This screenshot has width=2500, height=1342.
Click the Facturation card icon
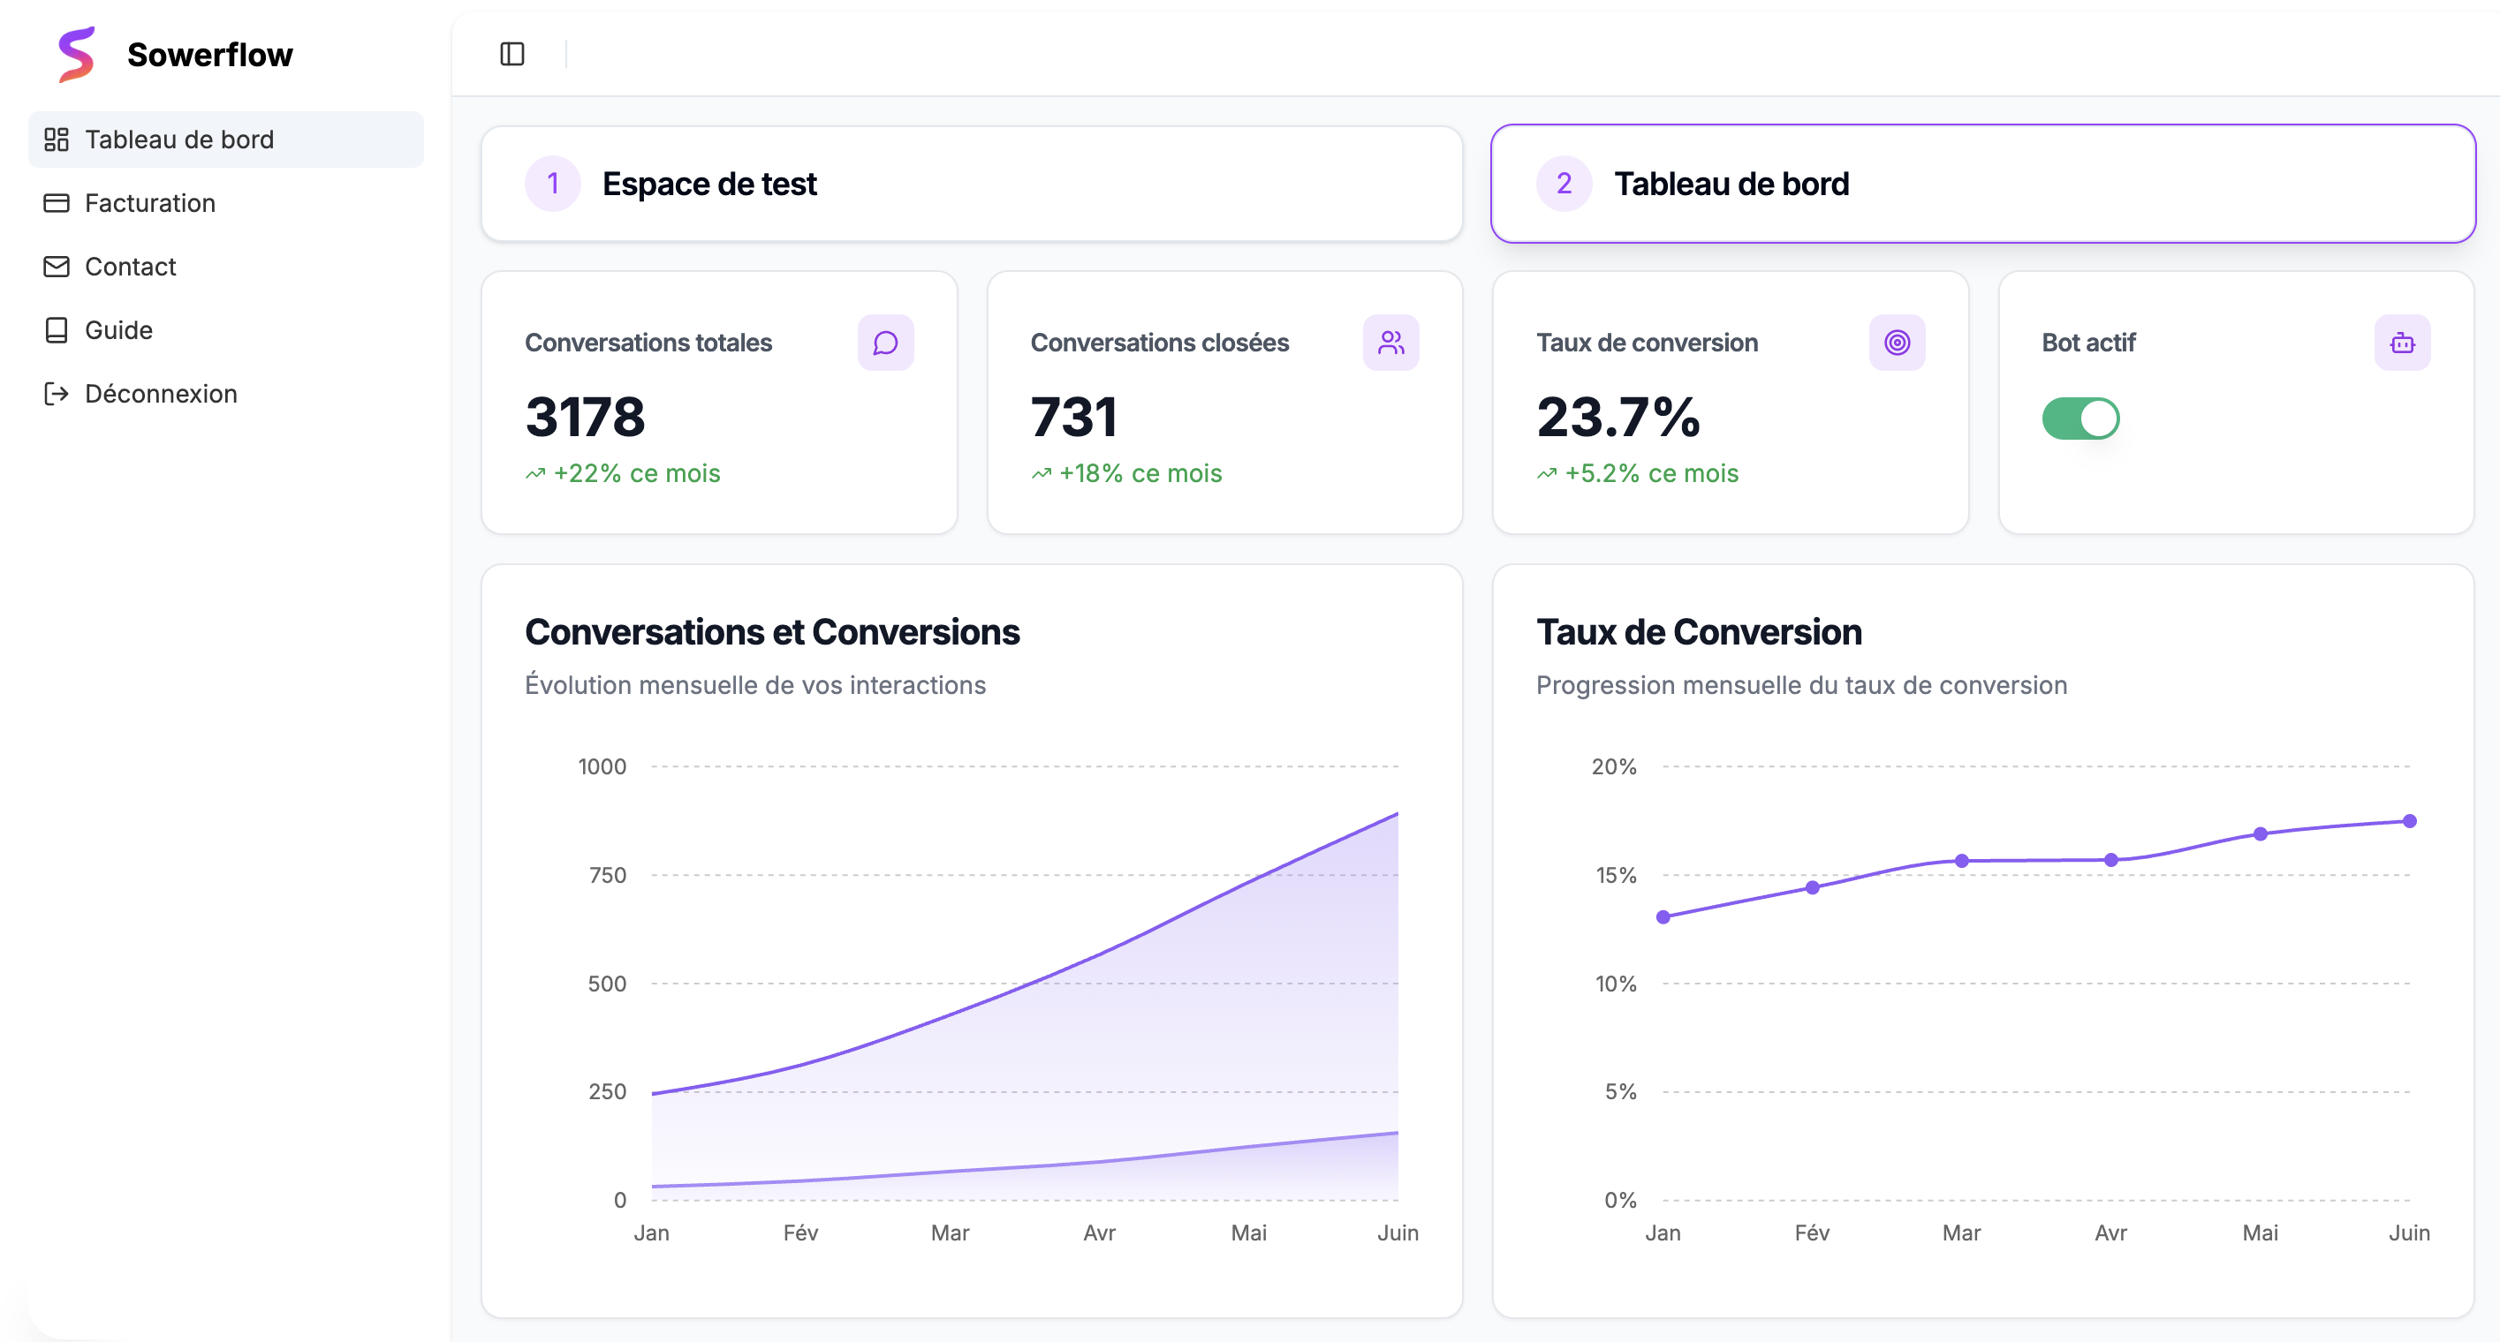pos(57,203)
